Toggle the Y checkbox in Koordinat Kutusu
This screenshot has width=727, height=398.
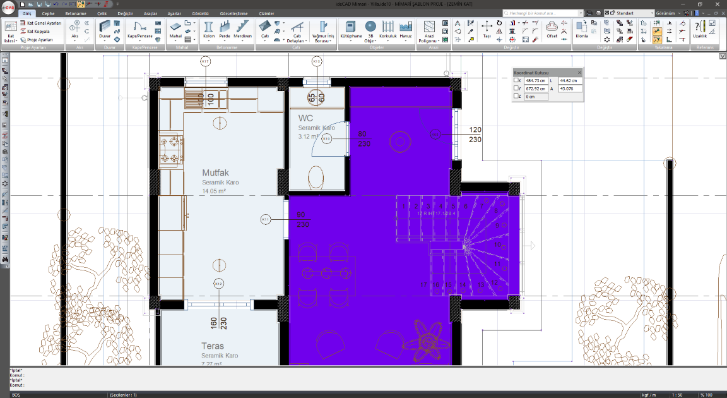point(516,88)
